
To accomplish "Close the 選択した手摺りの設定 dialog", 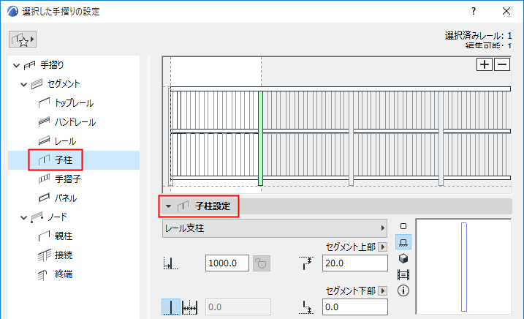I will tap(506, 12).
